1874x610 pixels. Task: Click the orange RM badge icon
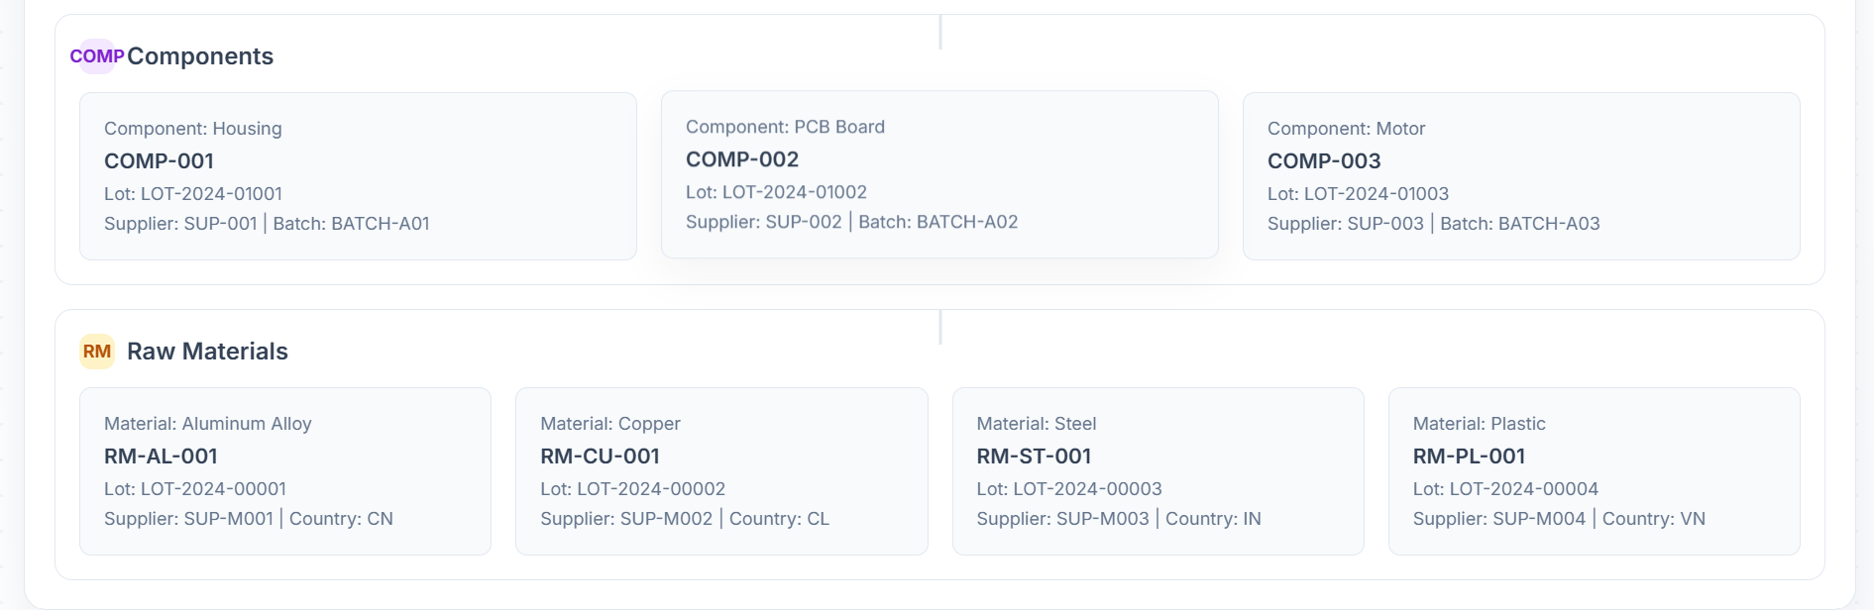(97, 352)
